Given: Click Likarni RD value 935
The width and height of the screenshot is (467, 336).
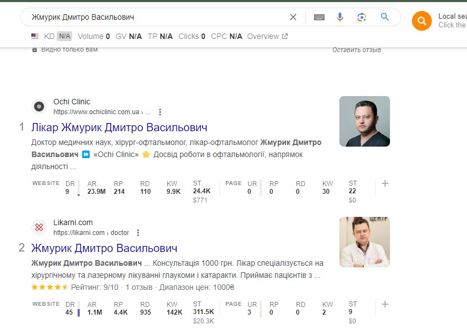Looking at the screenshot, I should click(x=146, y=312).
